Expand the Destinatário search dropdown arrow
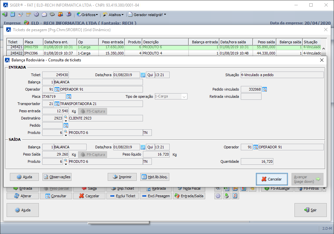This screenshot has width=334, height=234. point(65,120)
